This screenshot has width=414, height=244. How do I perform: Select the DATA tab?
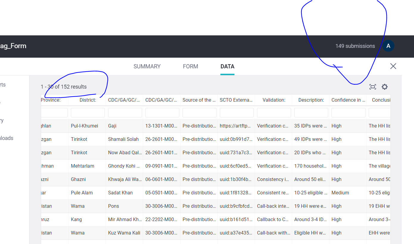coord(227,67)
